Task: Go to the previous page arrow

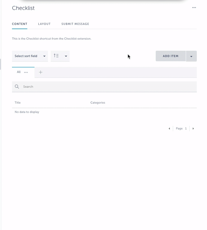Action: (169, 129)
